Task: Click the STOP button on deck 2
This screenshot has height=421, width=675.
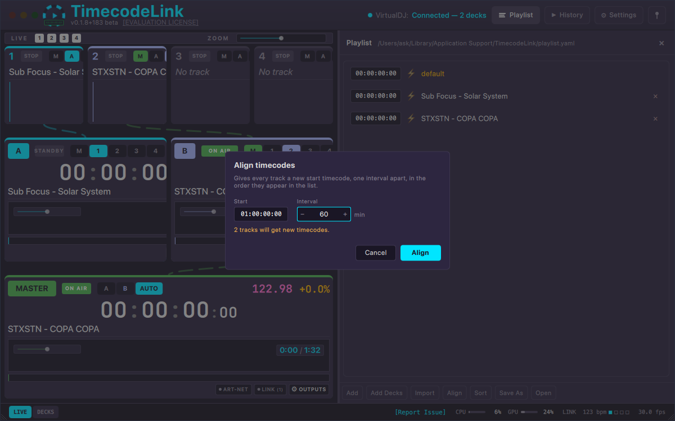Action: (115, 56)
